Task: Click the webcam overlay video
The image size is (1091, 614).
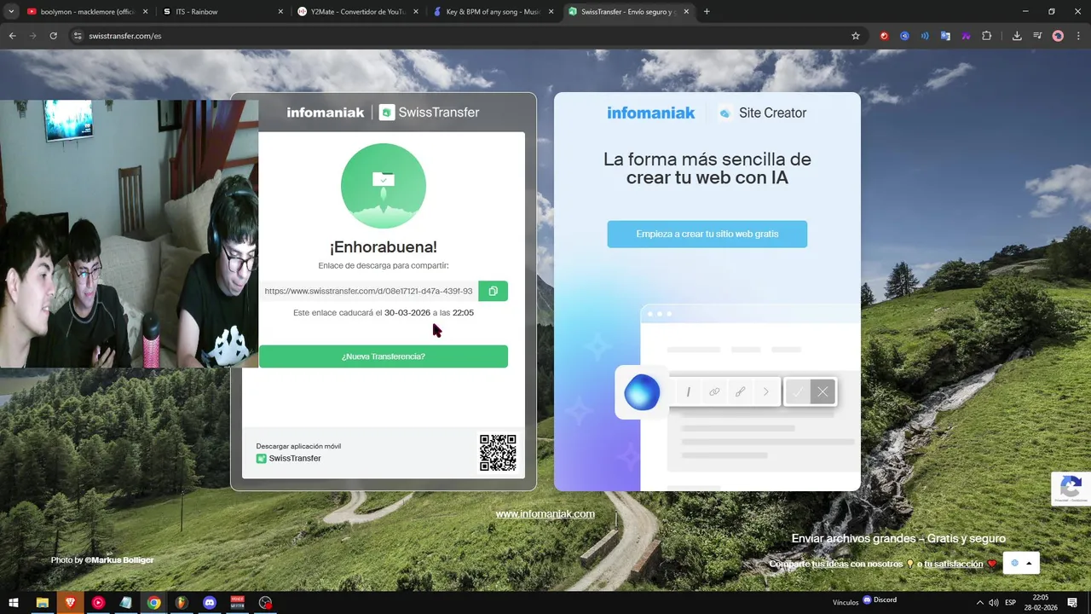Action: coord(129,234)
